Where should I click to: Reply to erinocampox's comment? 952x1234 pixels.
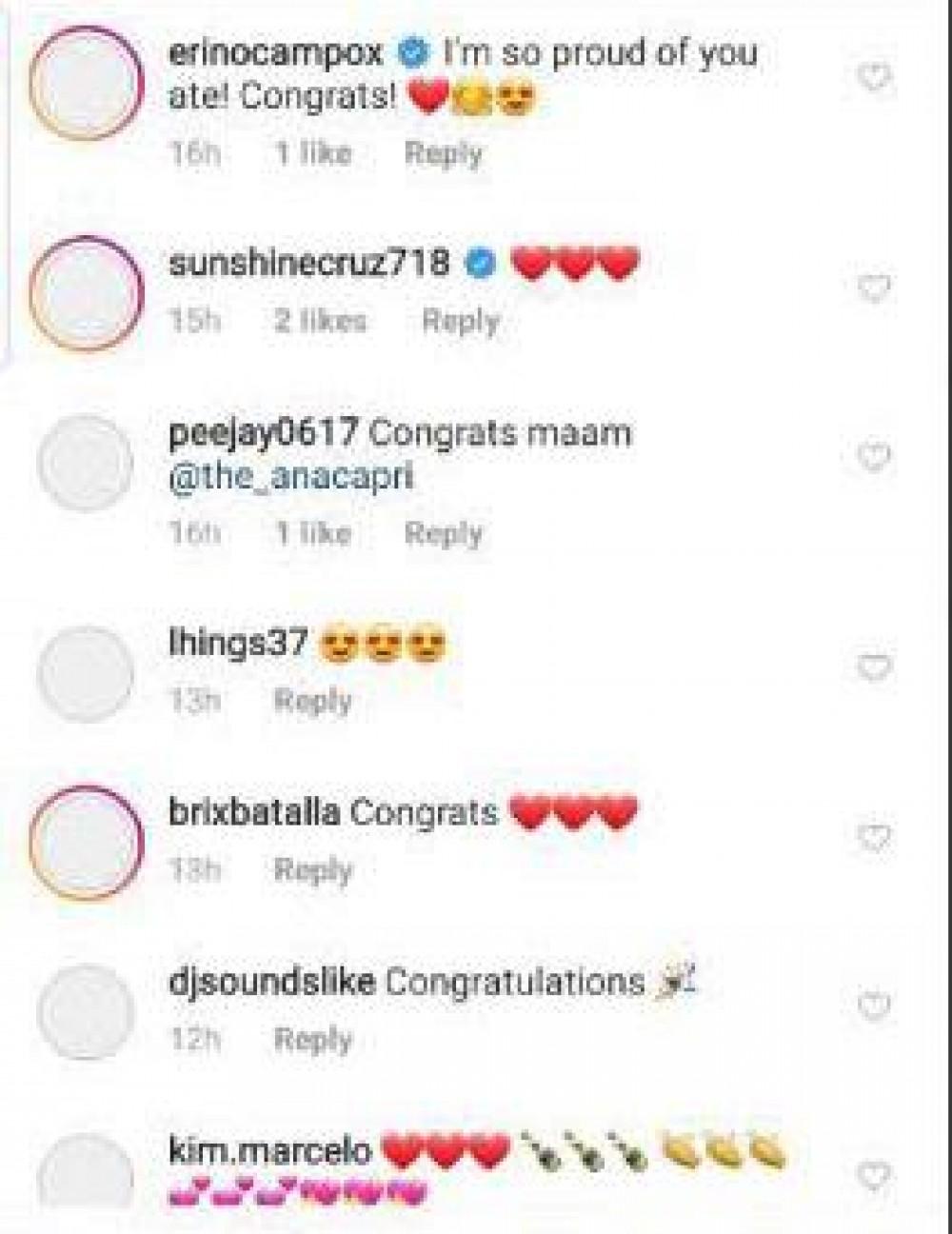(444, 152)
